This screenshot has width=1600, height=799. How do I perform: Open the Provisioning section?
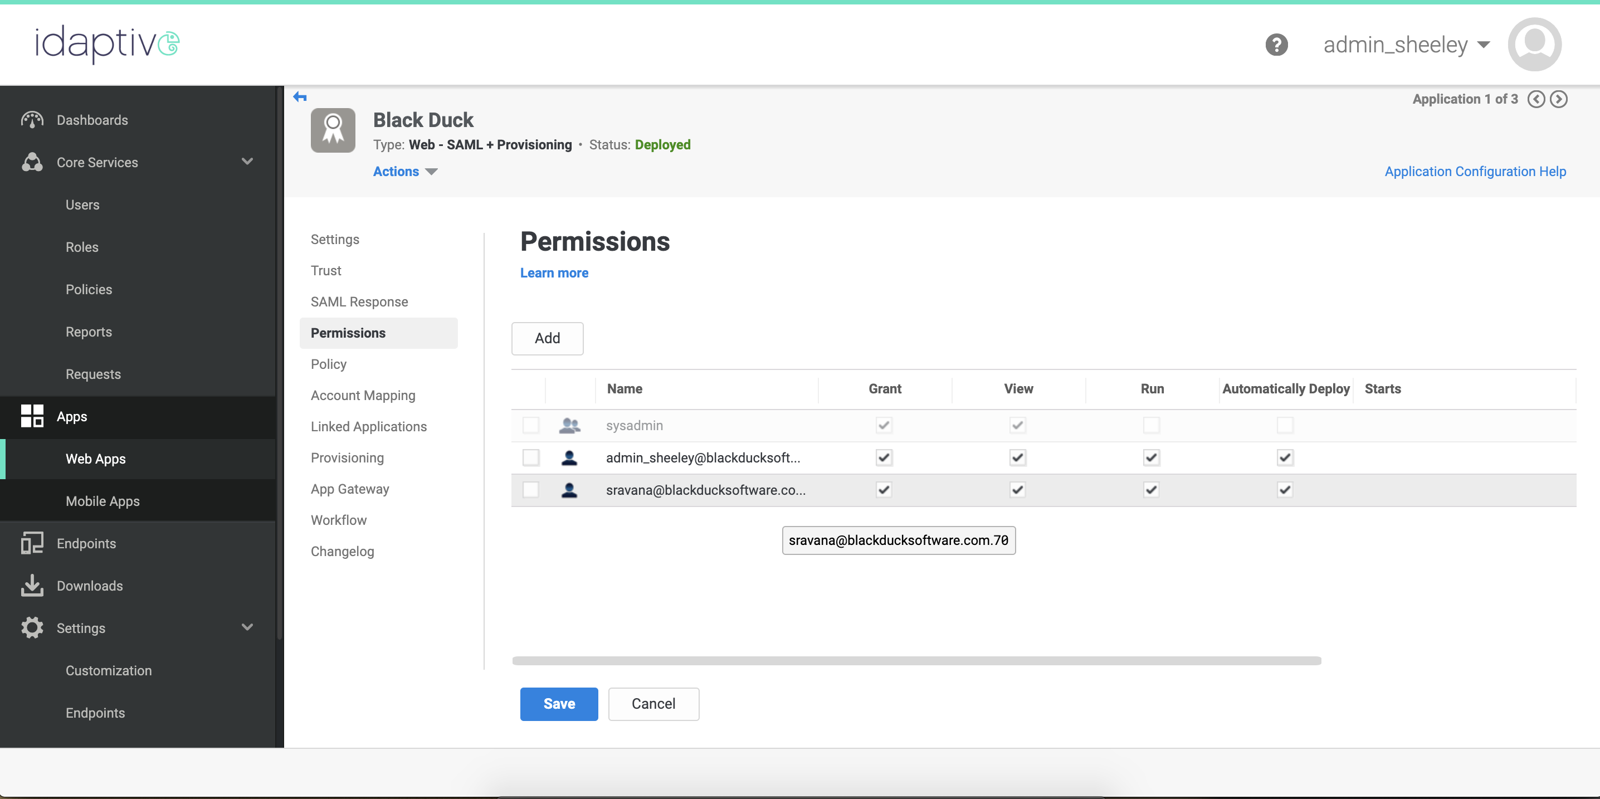(x=347, y=457)
